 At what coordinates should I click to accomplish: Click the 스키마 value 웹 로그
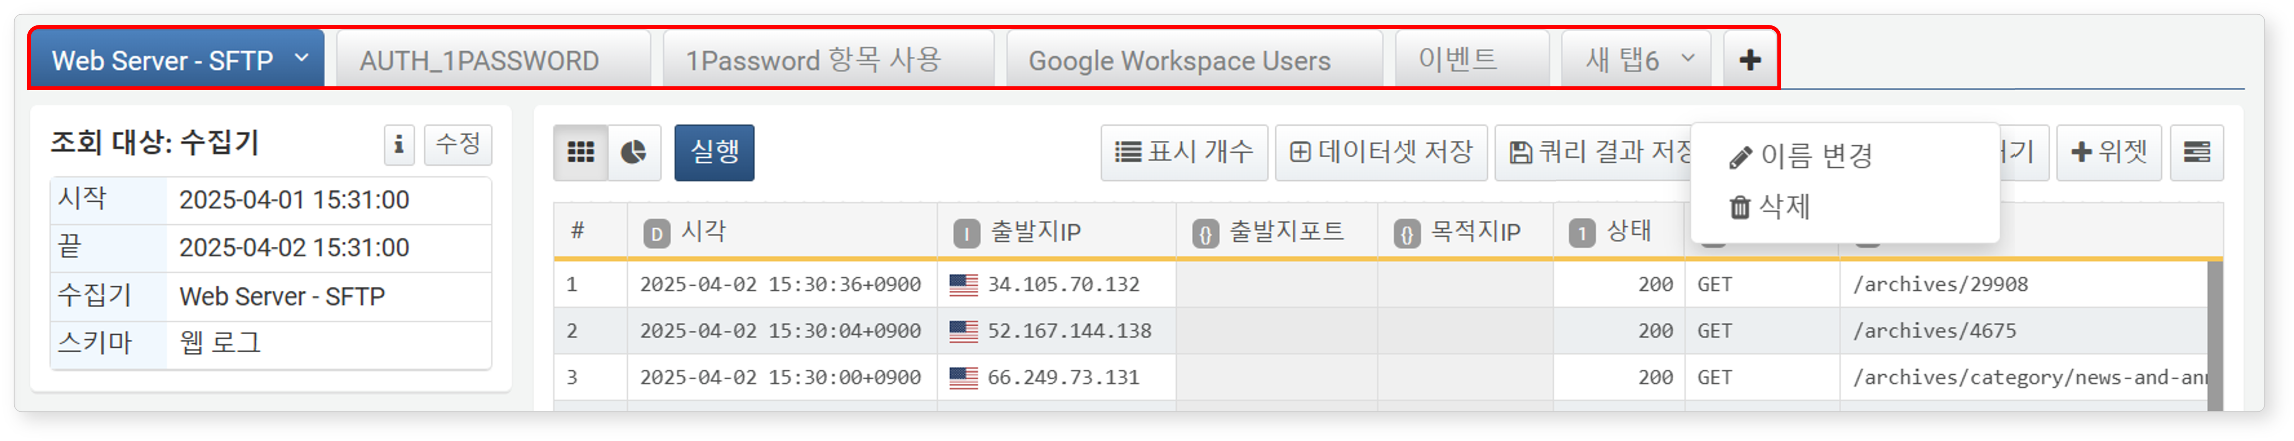tap(220, 343)
